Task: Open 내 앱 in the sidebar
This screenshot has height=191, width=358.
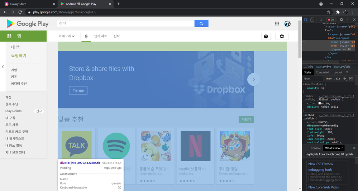Action: coord(15,47)
